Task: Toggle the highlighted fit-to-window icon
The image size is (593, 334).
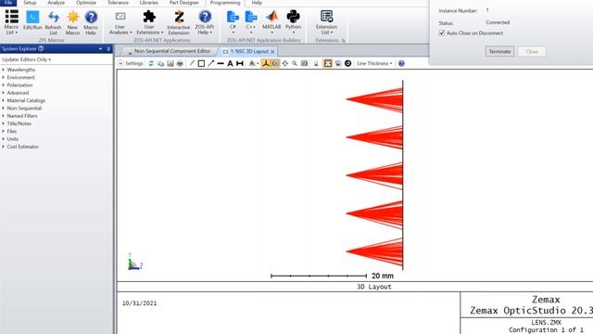Action: coord(328,63)
